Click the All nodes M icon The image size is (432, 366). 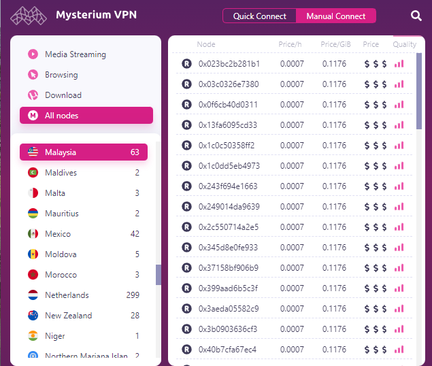coord(33,116)
